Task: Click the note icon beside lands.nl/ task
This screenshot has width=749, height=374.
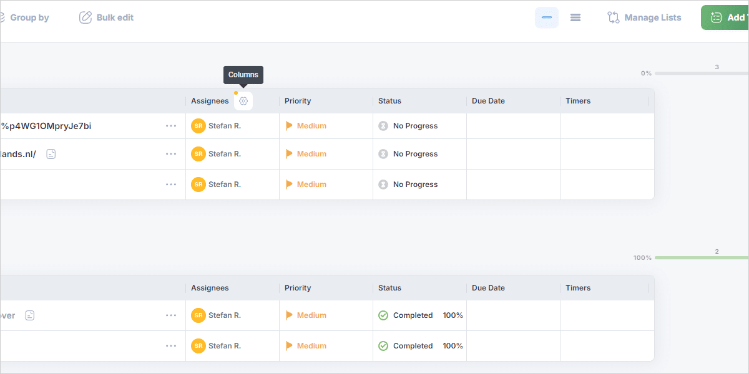Action: (51, 154)
